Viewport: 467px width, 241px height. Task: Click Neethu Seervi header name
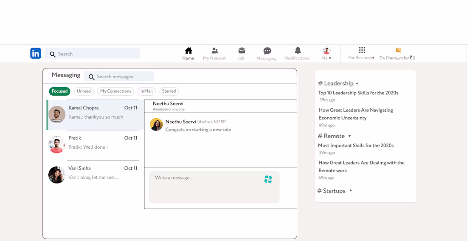(x=168, y=104)
